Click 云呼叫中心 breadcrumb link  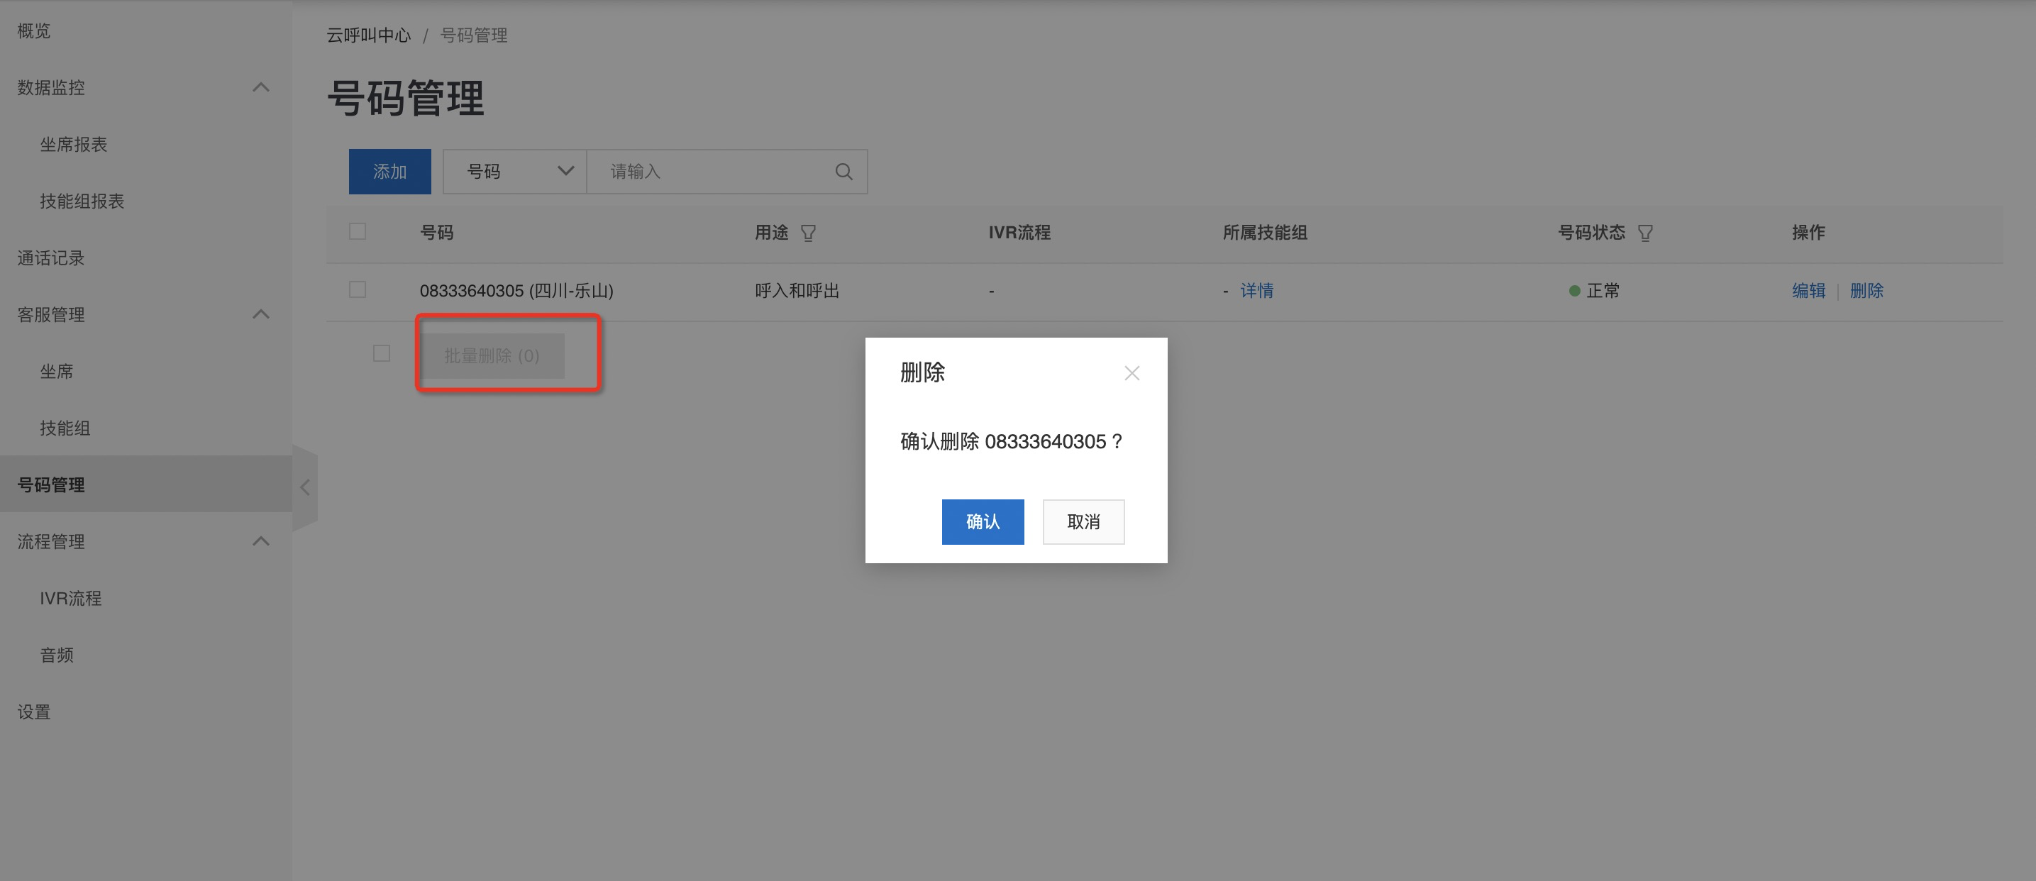click(369, 35)
